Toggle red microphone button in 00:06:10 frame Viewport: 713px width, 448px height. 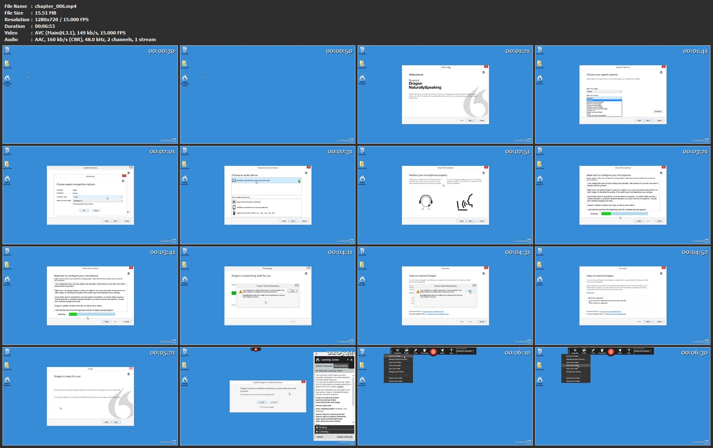433,352
